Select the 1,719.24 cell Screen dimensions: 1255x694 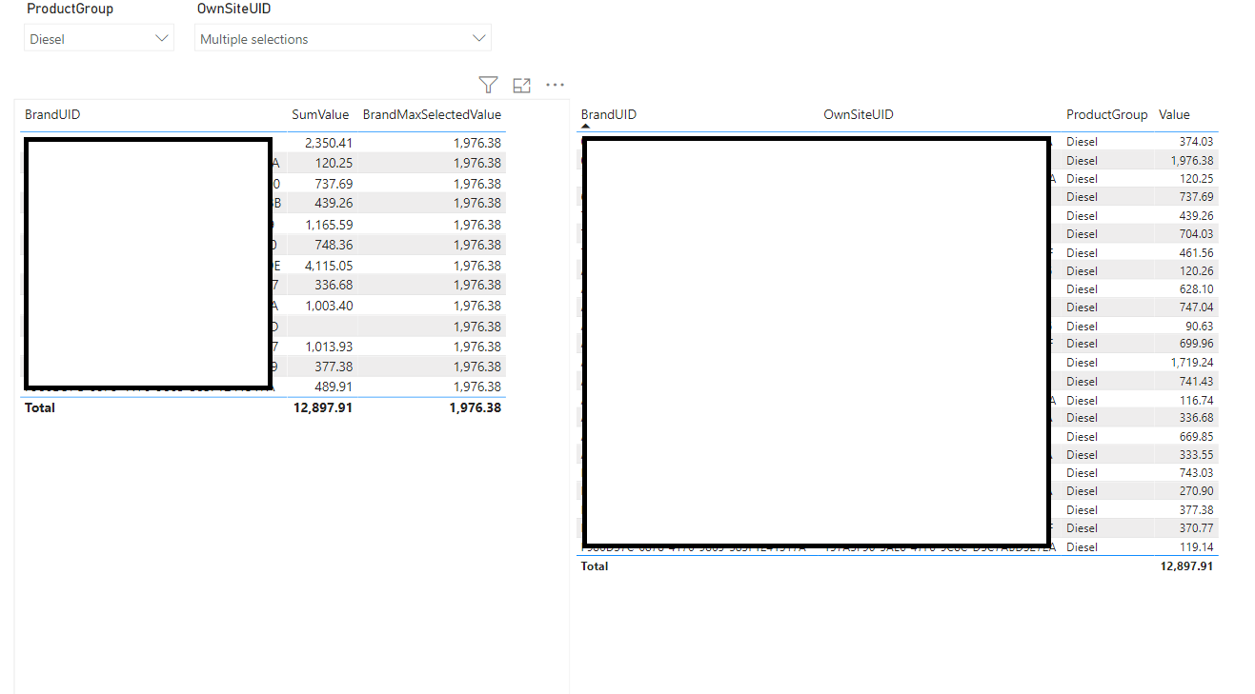1192,363
